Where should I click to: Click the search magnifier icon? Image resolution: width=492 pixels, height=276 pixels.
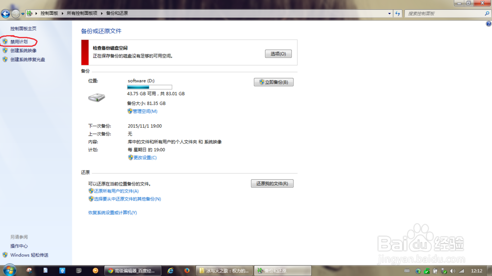pos(487,13)
